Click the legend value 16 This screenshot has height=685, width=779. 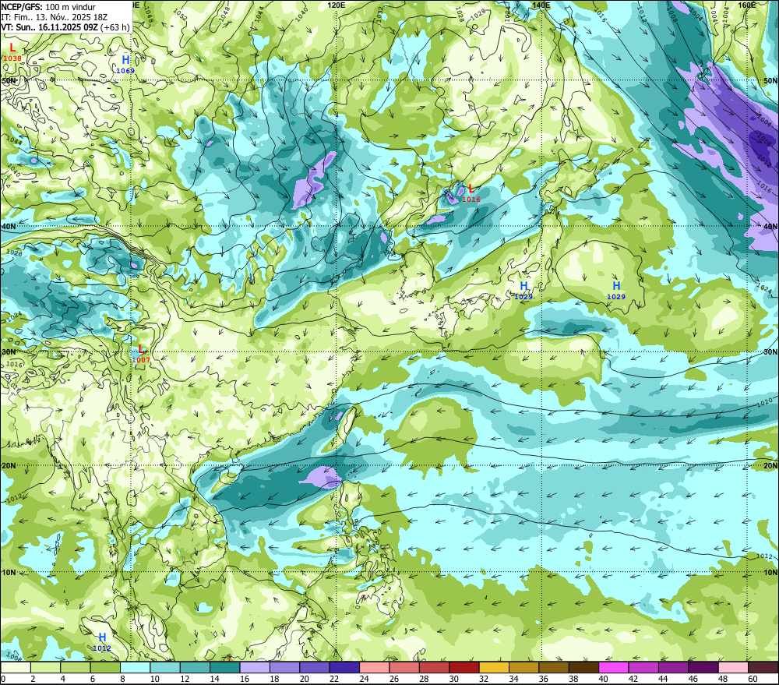click(245, 679)
